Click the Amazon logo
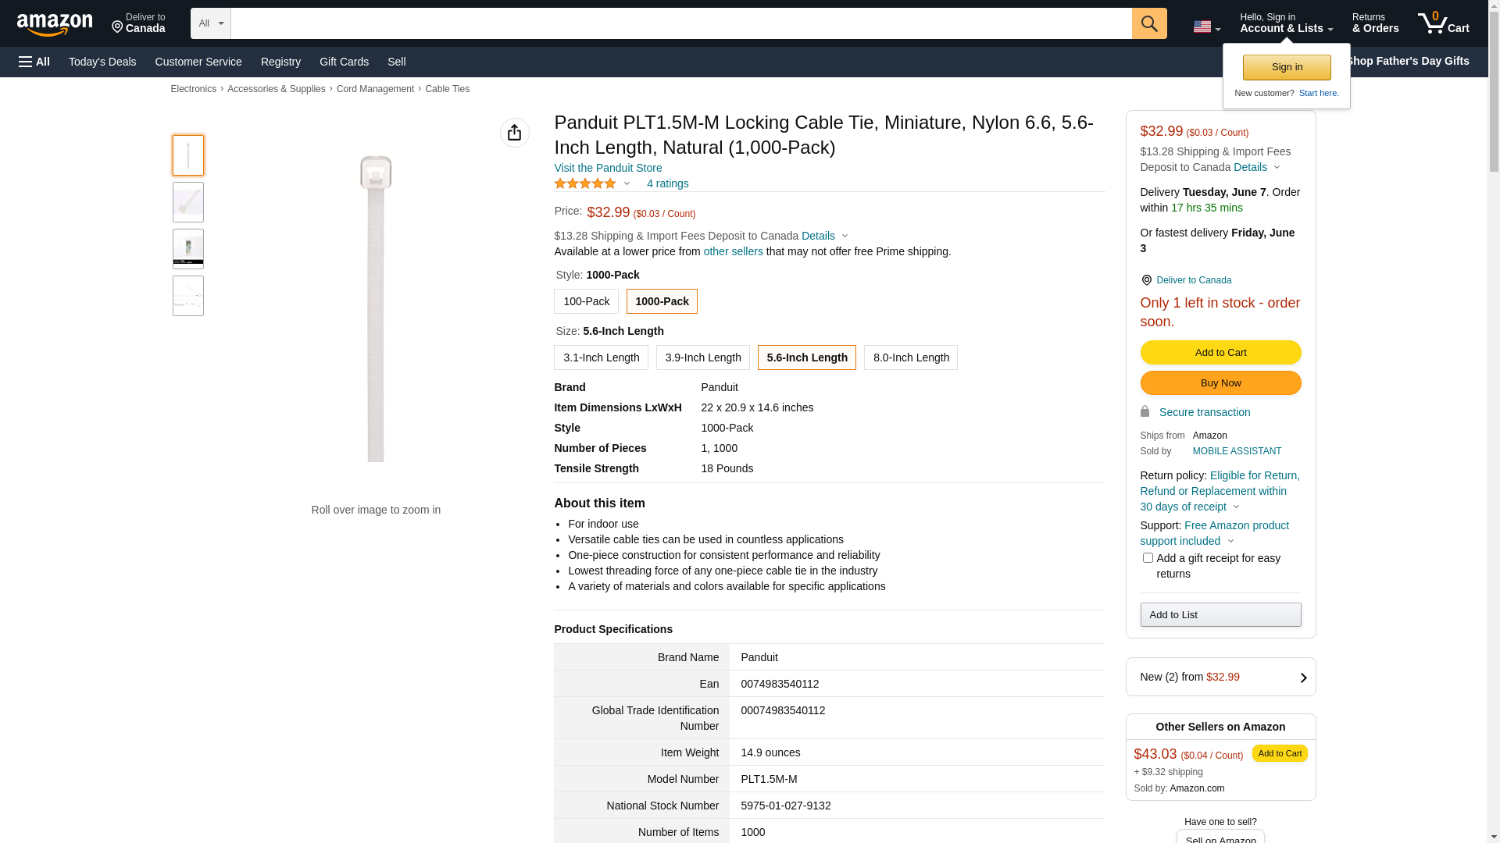 click(x=55, y=24)
